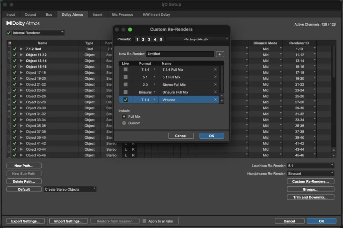Toggle active checkmark for Object 11-12

point(15,55)
